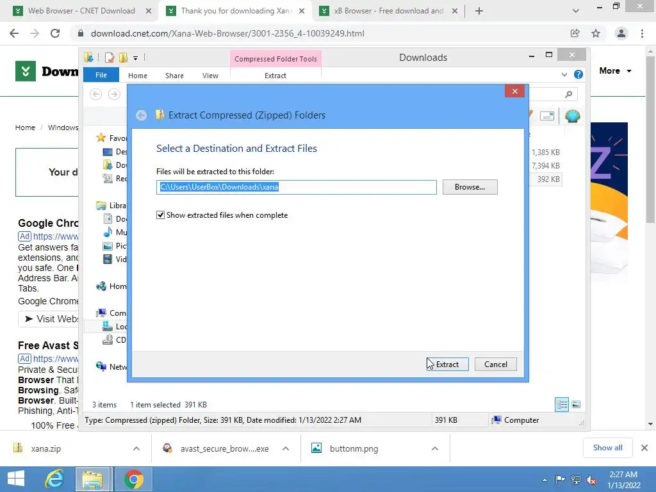Viewport: 656px width, 492px height.
Task: Open Explorer help question mark icon
Action: coord(578,74)
